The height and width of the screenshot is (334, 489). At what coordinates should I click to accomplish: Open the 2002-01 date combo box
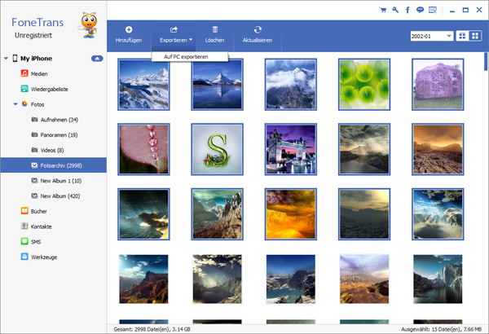pos(432,36)
